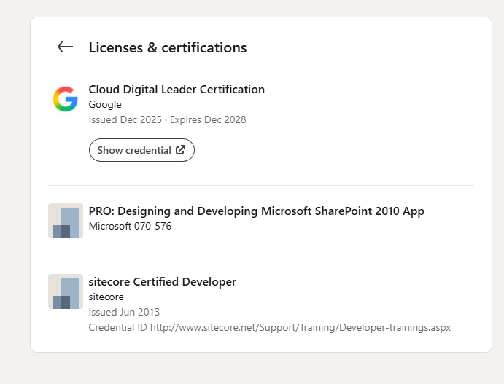504x384 pixels.
Task: Go back using the left arrow icon
Action: (65, 47)
